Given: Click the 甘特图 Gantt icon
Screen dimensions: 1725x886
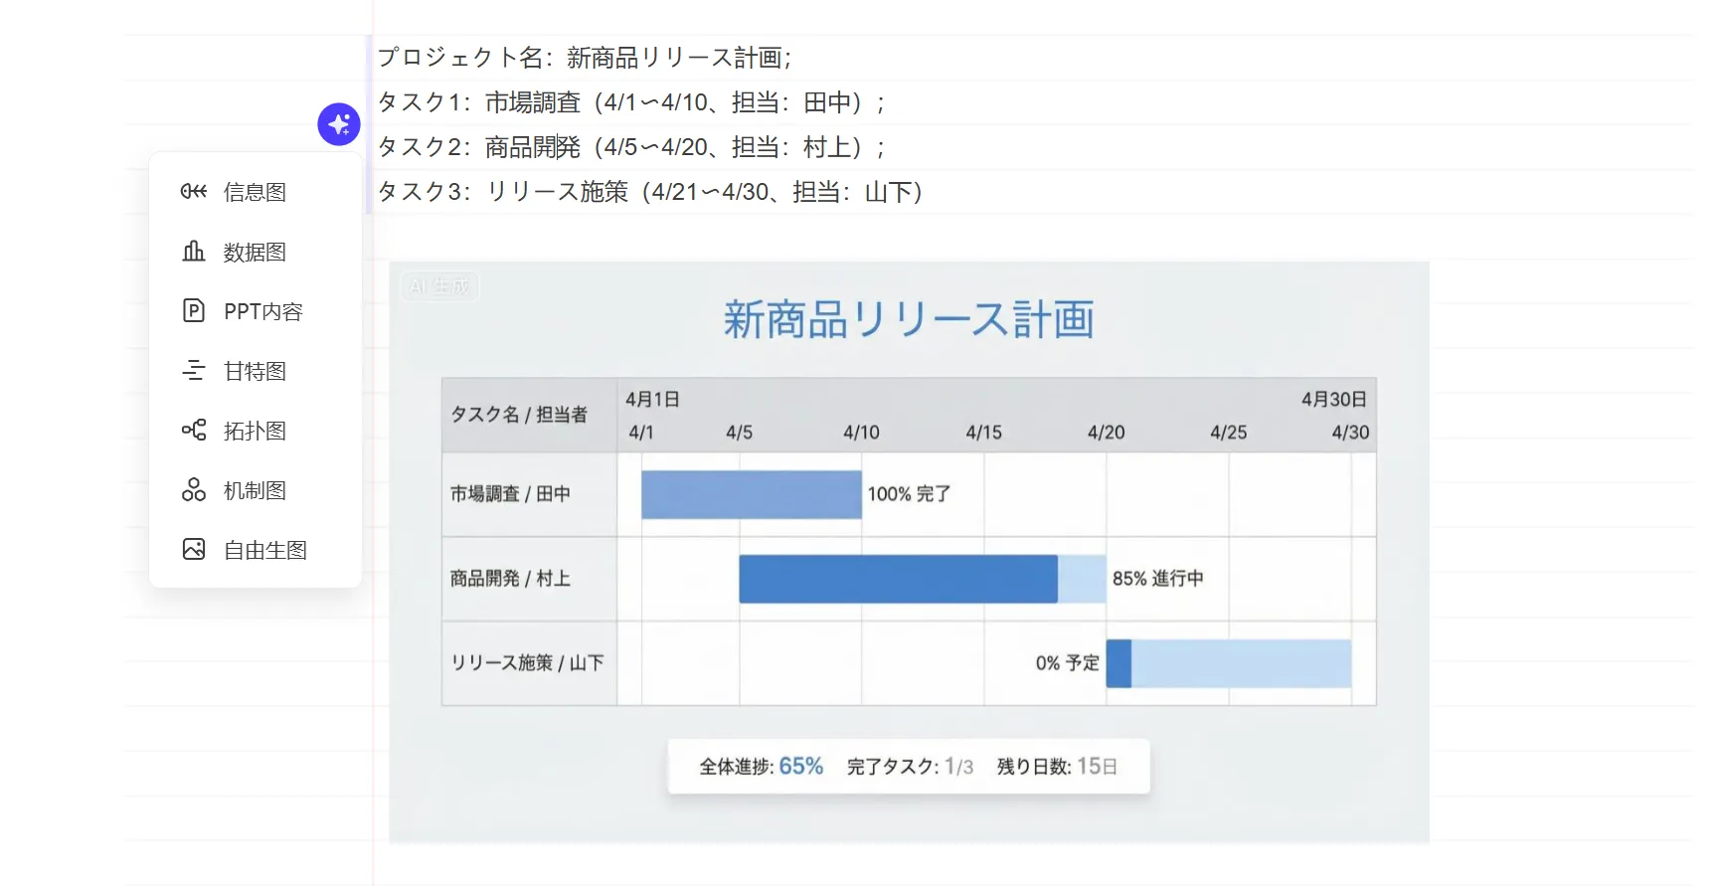Looking at the screenshot, I should (194, 371).
